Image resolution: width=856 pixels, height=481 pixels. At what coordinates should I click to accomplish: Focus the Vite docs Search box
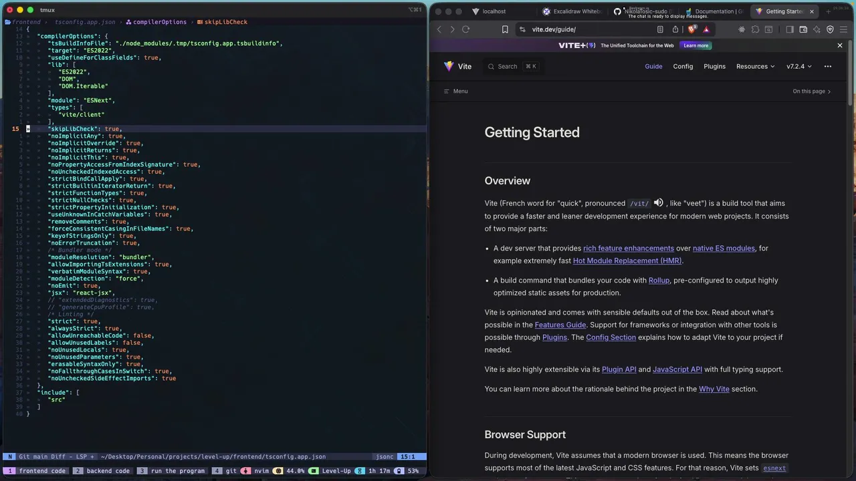(512, 66)
